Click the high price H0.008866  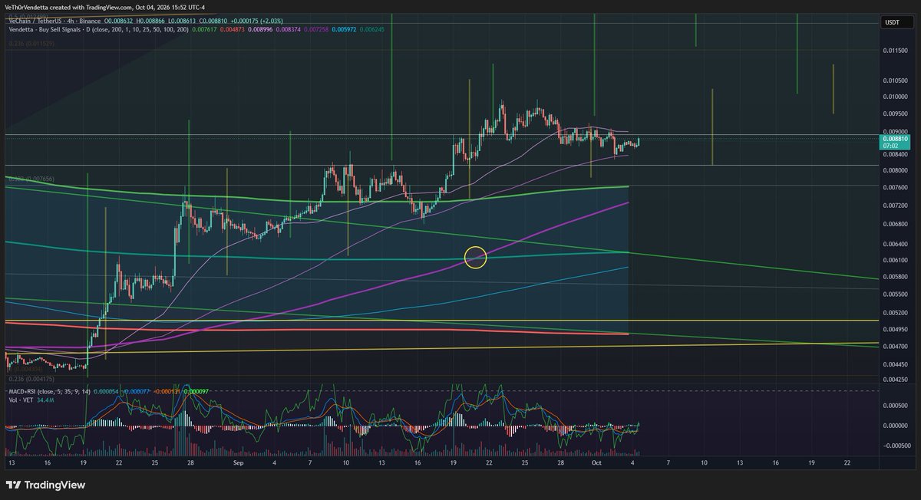pos(150,21)
